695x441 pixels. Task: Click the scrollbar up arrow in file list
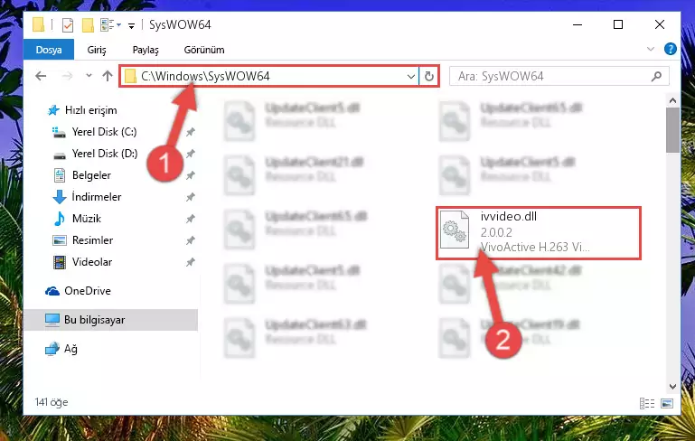(672, 100)
